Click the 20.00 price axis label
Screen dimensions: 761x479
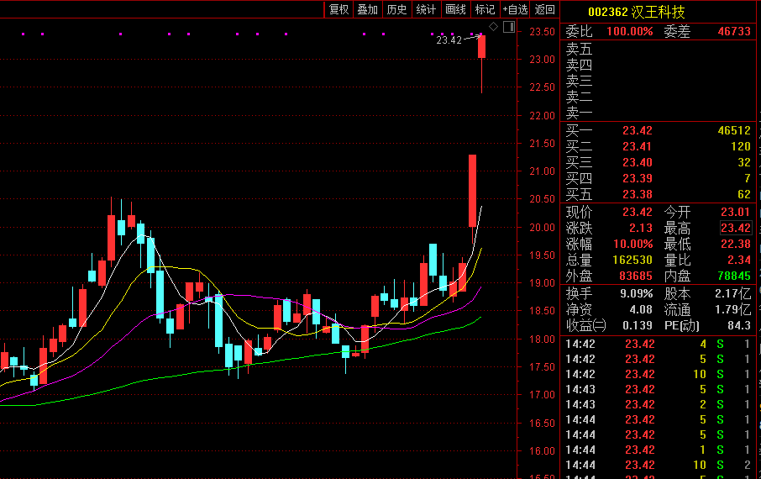coord(542,228)
